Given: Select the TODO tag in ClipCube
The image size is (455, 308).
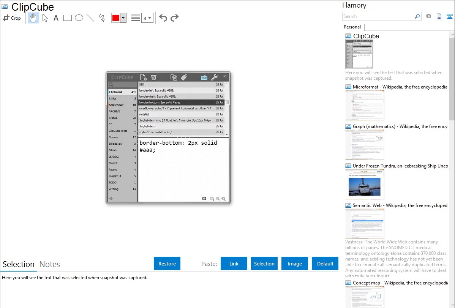Looking at the screenshot, I should (x=122, y=183).
